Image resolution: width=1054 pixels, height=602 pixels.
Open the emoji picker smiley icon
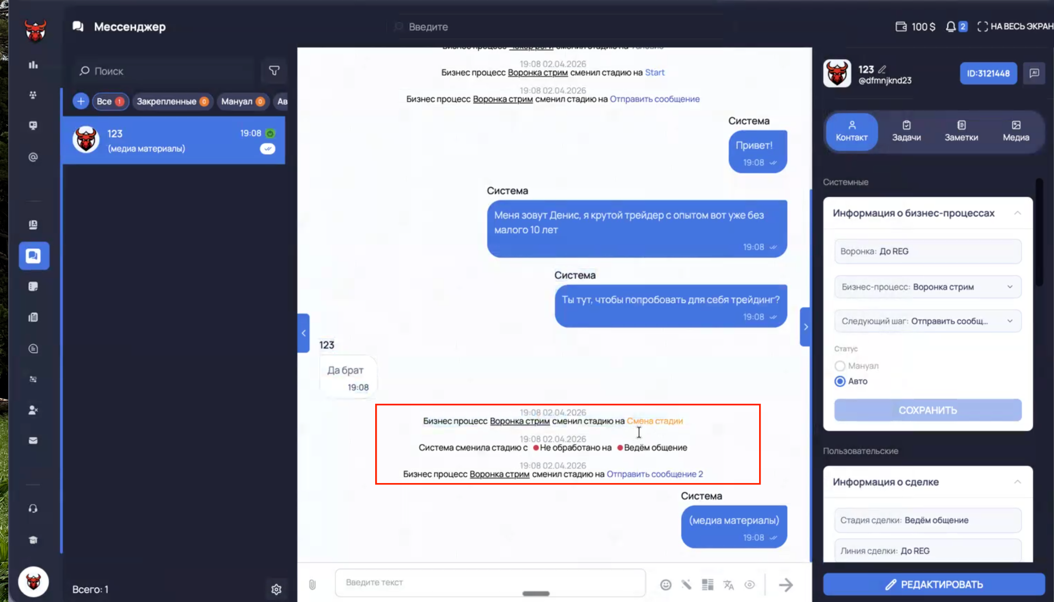665,584
